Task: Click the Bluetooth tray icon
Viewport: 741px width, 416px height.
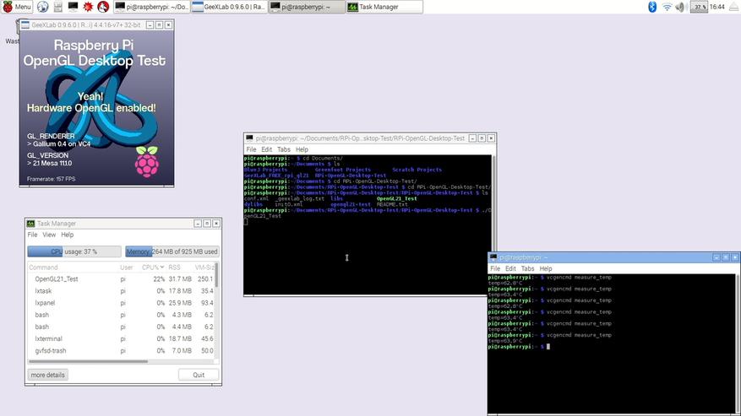Action: coord(651,7)
